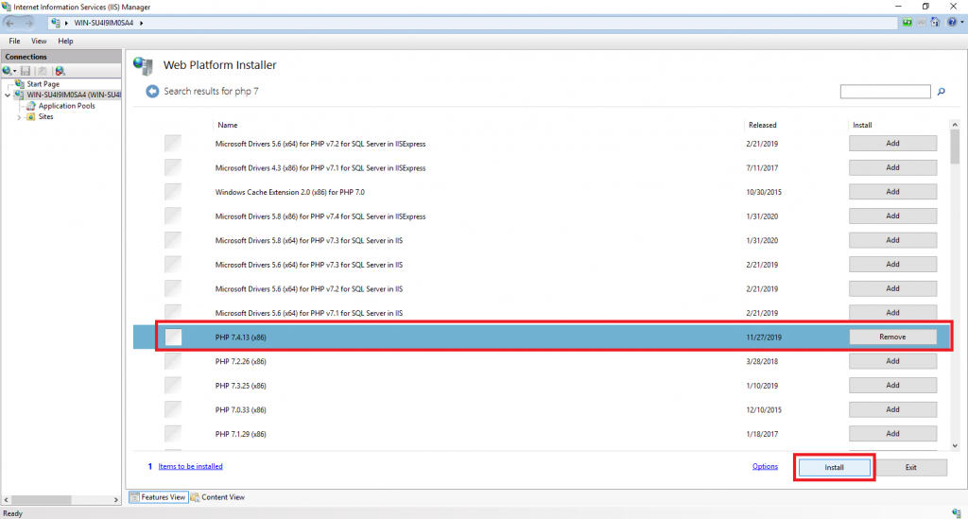The width and height of the screenshot is (968, 519).
Task: Switch to the Content View tab
Action: click(218, 496)
